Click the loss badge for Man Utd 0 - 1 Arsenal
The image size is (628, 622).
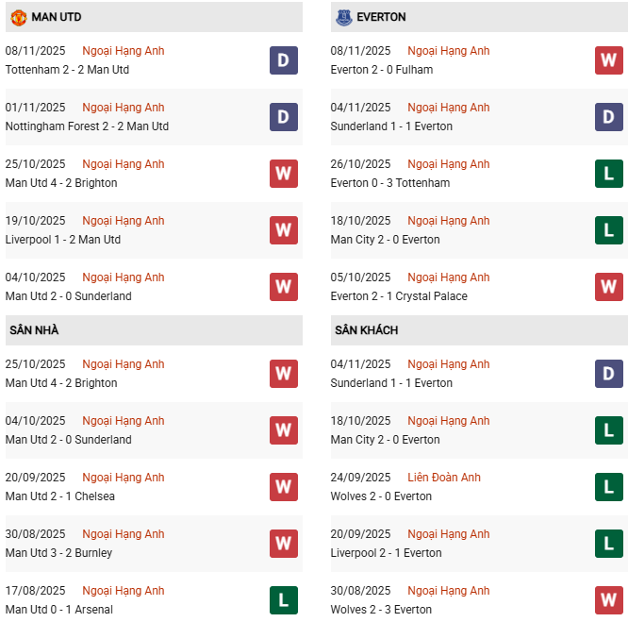pyautogui.click(x=284, y=600)
